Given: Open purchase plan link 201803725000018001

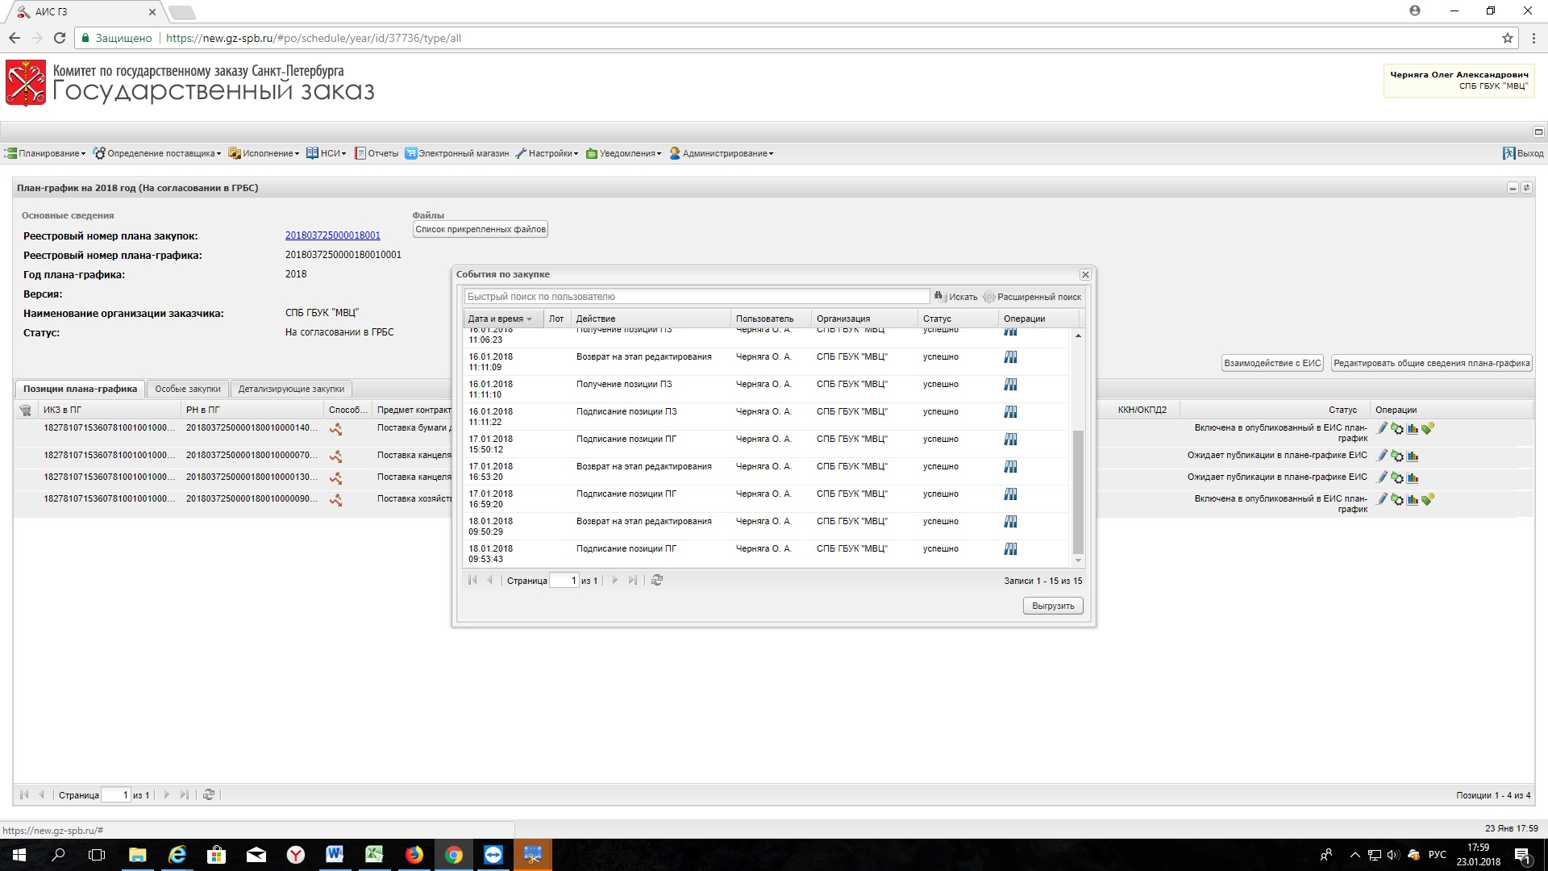Looking at the screenshot, I should point(332,235).
